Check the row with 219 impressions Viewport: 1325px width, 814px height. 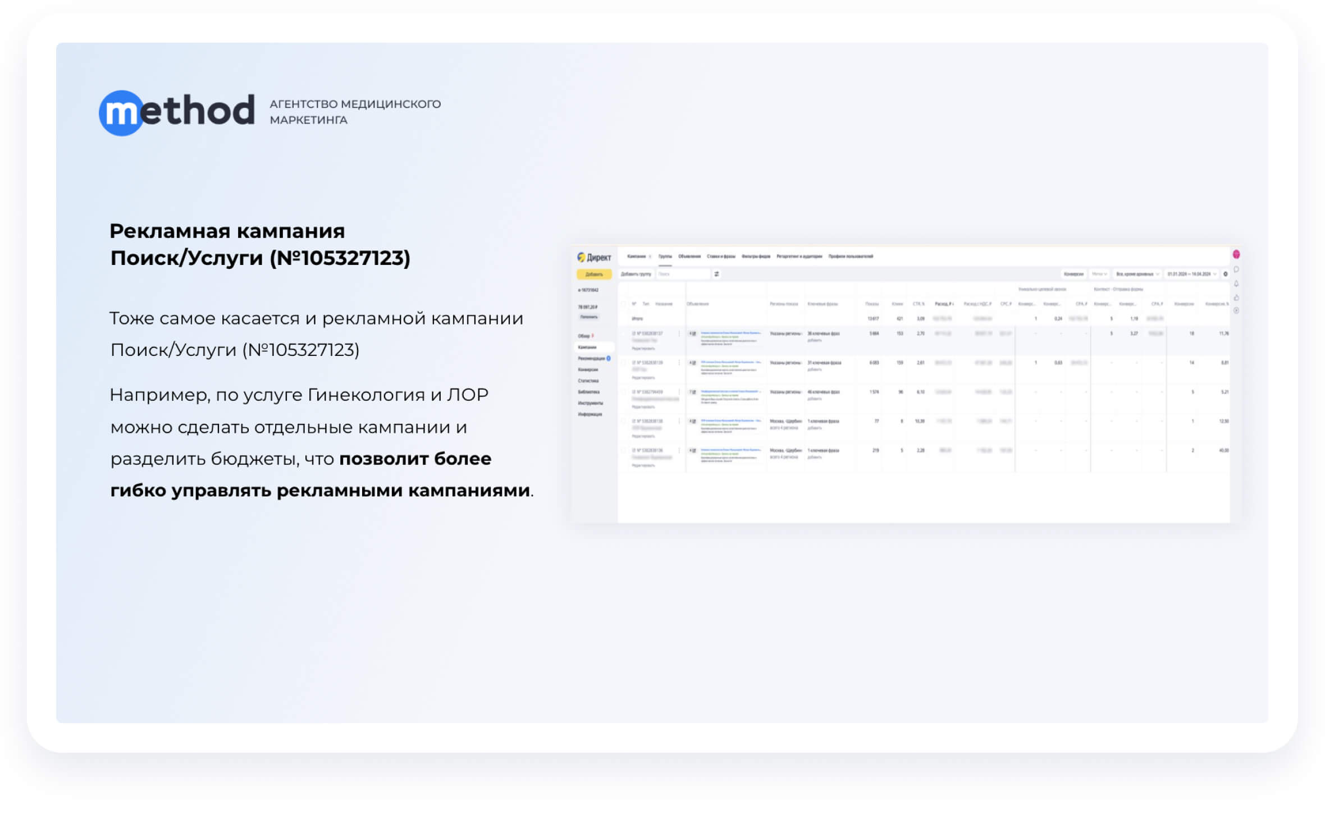[624, 450]
